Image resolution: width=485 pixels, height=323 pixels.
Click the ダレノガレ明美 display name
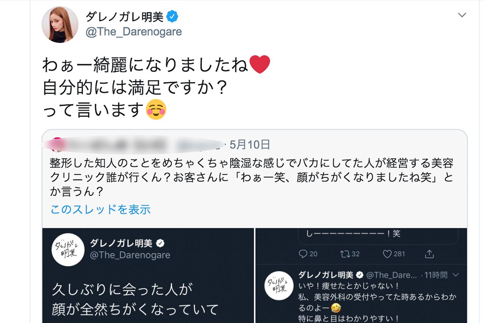124,17
